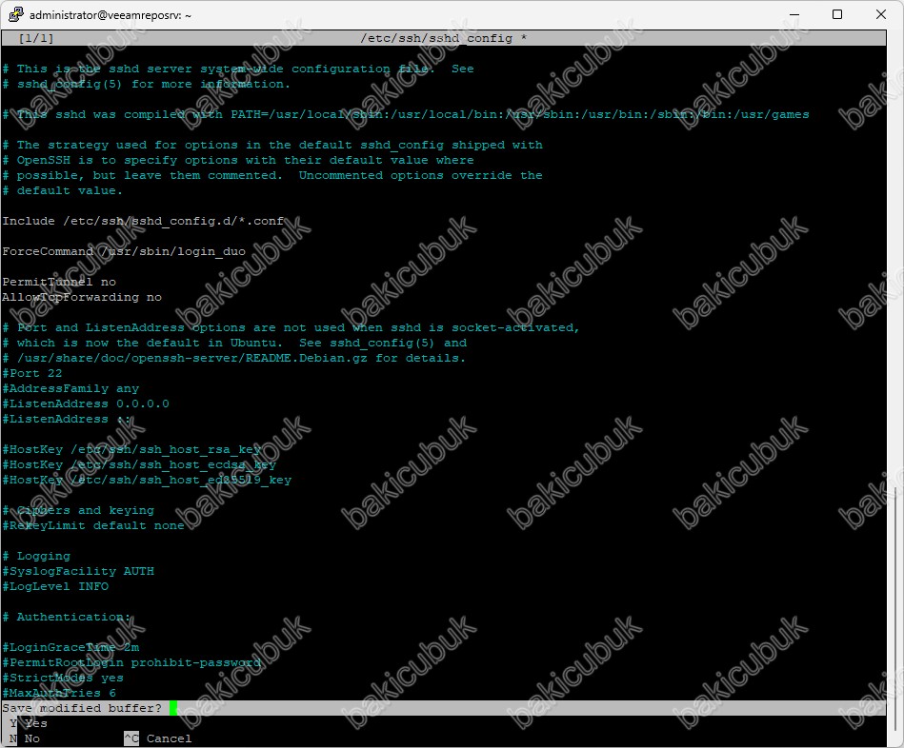Select ^C Cancel option
The width and height of the screenshot is (904, 748).
point(158,738)
